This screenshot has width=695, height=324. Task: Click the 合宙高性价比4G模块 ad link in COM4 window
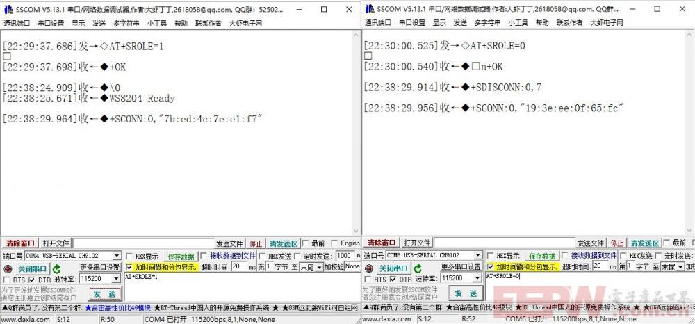(x=117, y=307)
